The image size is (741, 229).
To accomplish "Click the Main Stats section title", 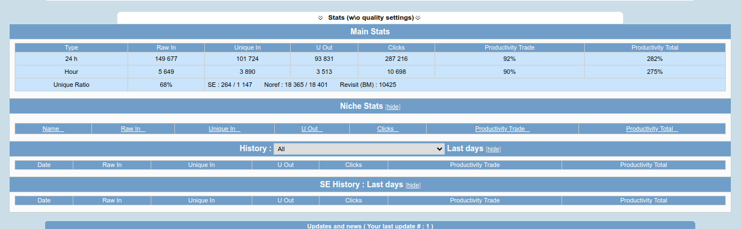I will (x=370, y=32).
